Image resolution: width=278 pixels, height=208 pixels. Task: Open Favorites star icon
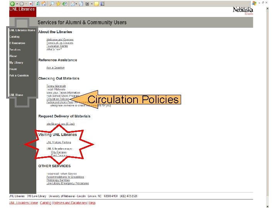tap(58, 4)
